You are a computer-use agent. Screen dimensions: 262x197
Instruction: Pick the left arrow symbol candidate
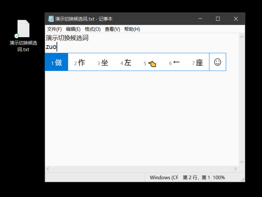point(174,63)
